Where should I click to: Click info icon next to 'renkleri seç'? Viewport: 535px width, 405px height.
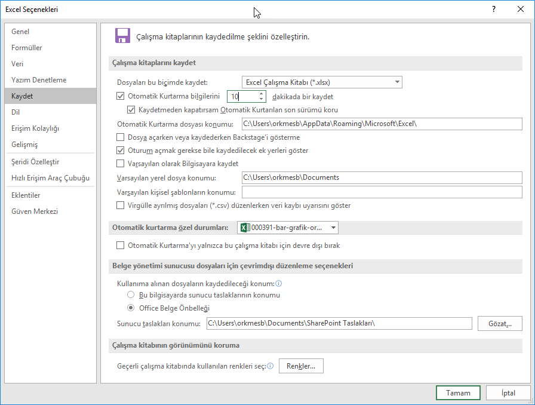coord(270,366)
